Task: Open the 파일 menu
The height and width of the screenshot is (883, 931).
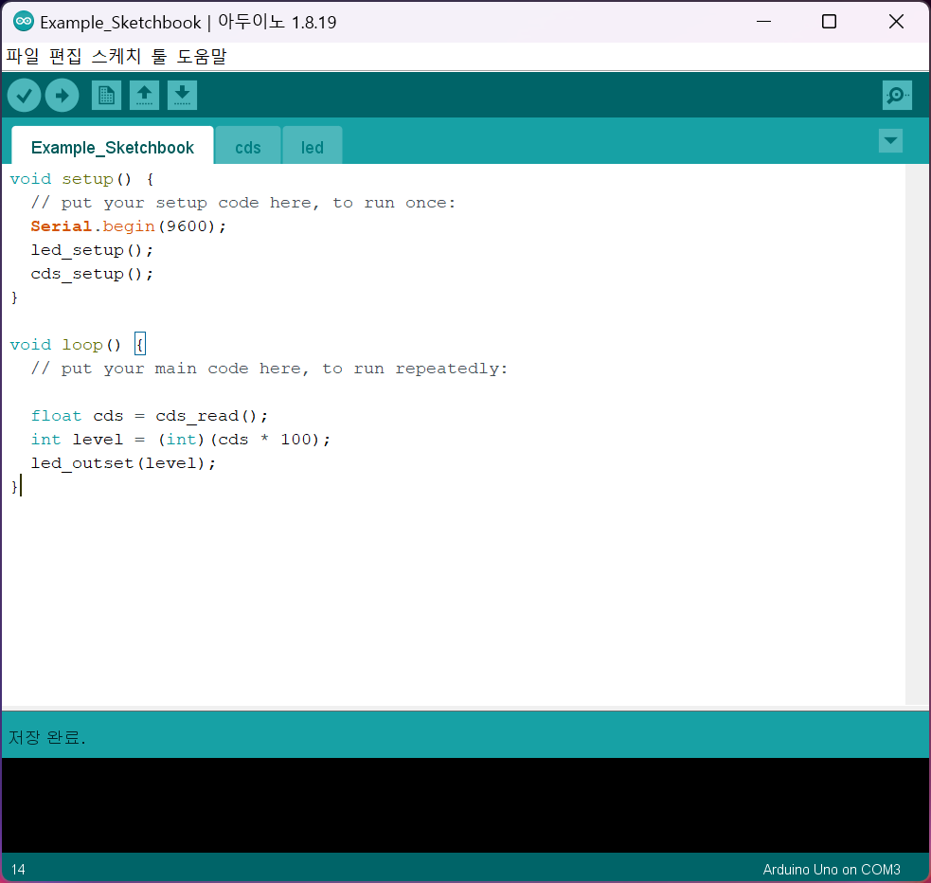Action: click(23, 57)
